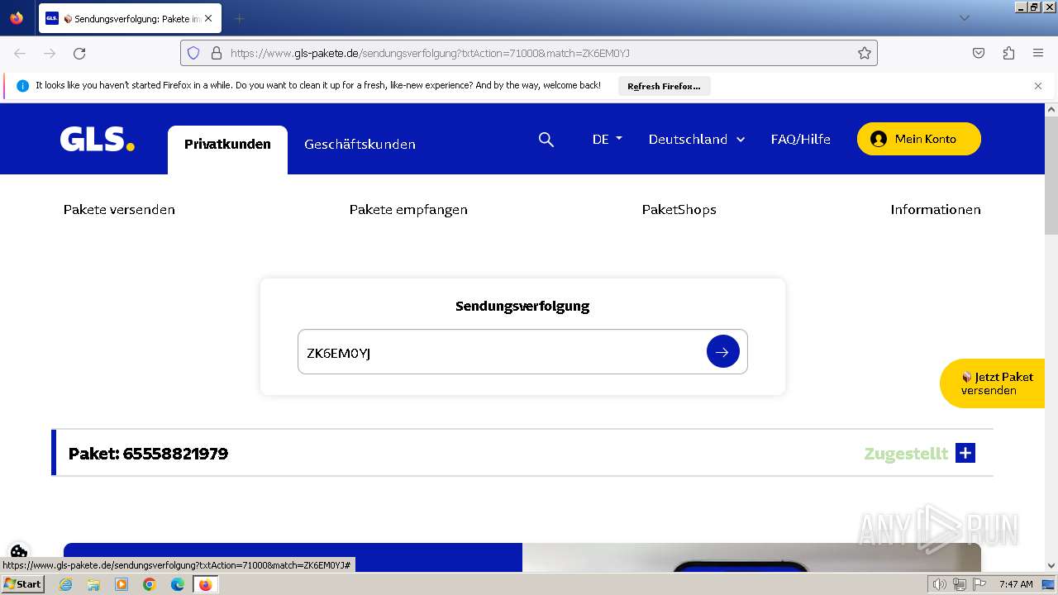Click Firefox icon in title bar

pyautogui.click(x=17, y=17)
